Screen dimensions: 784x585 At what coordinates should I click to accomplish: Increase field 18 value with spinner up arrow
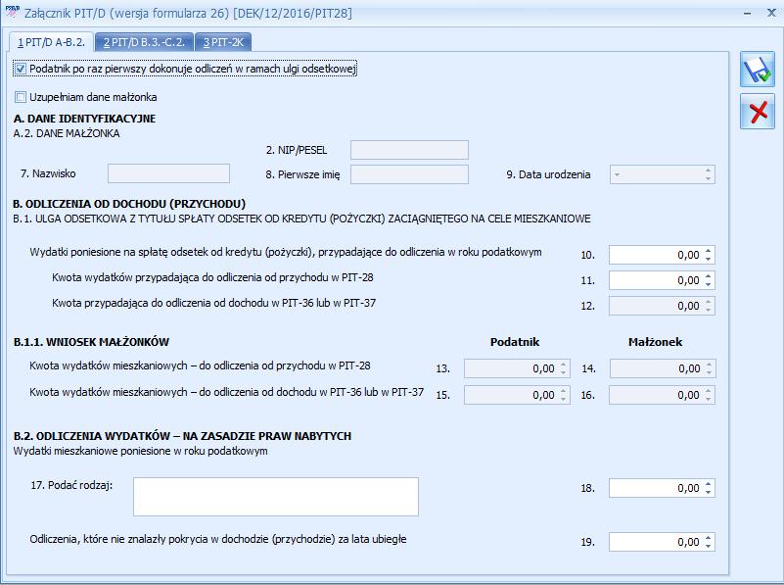(708, 484)
